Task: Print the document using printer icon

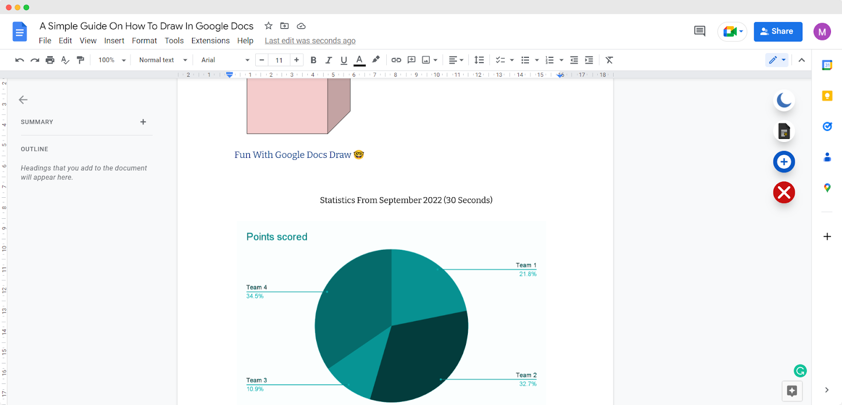Action: coord(50,60)
